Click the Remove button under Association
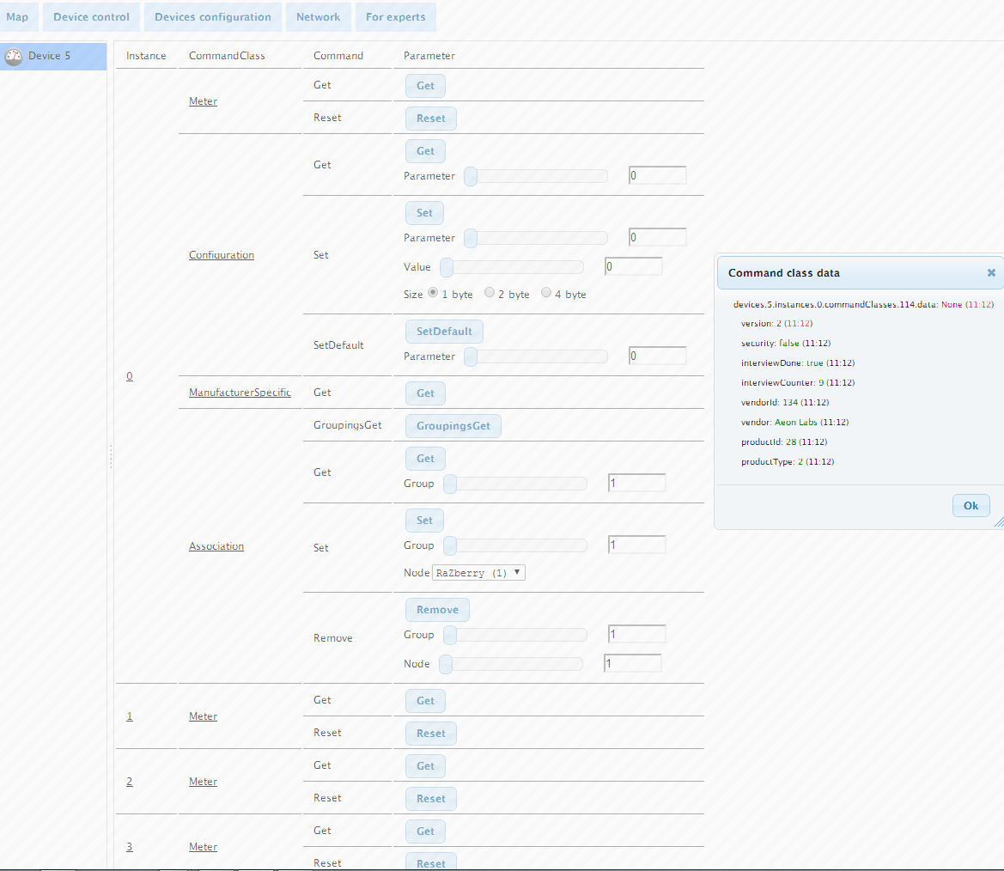The image size is (1004, 871). 437,610
